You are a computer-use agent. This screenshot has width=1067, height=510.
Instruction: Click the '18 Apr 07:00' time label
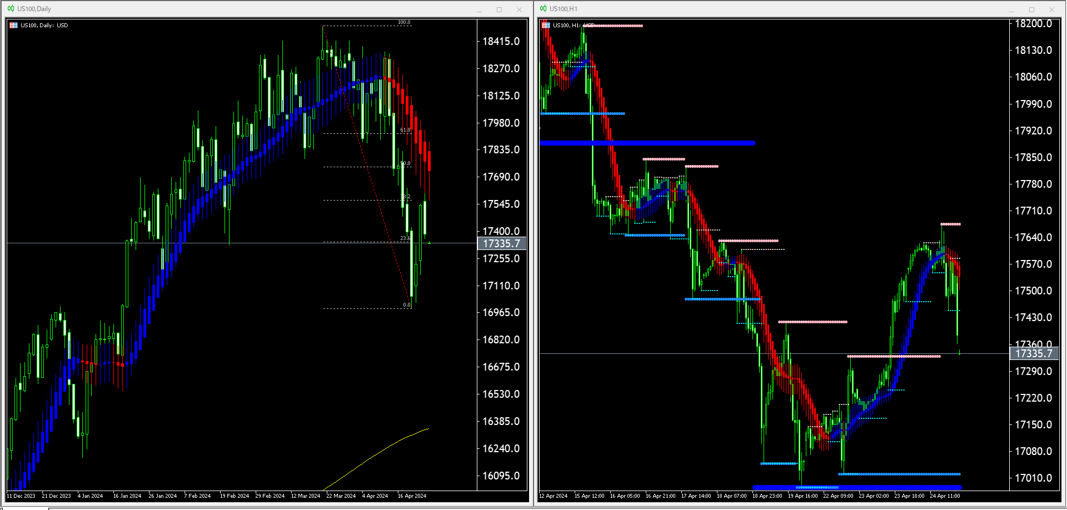[732, 496]
